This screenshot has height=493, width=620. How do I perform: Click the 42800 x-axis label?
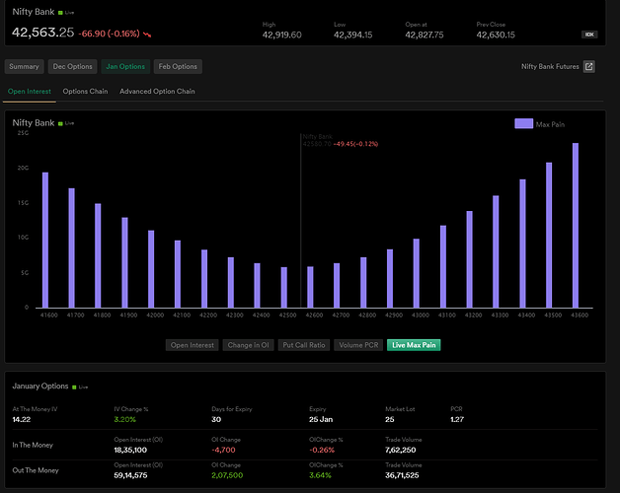point(367,315)
